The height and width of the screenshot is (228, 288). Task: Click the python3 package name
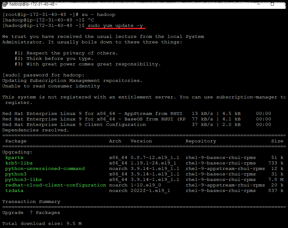point(16,174)
